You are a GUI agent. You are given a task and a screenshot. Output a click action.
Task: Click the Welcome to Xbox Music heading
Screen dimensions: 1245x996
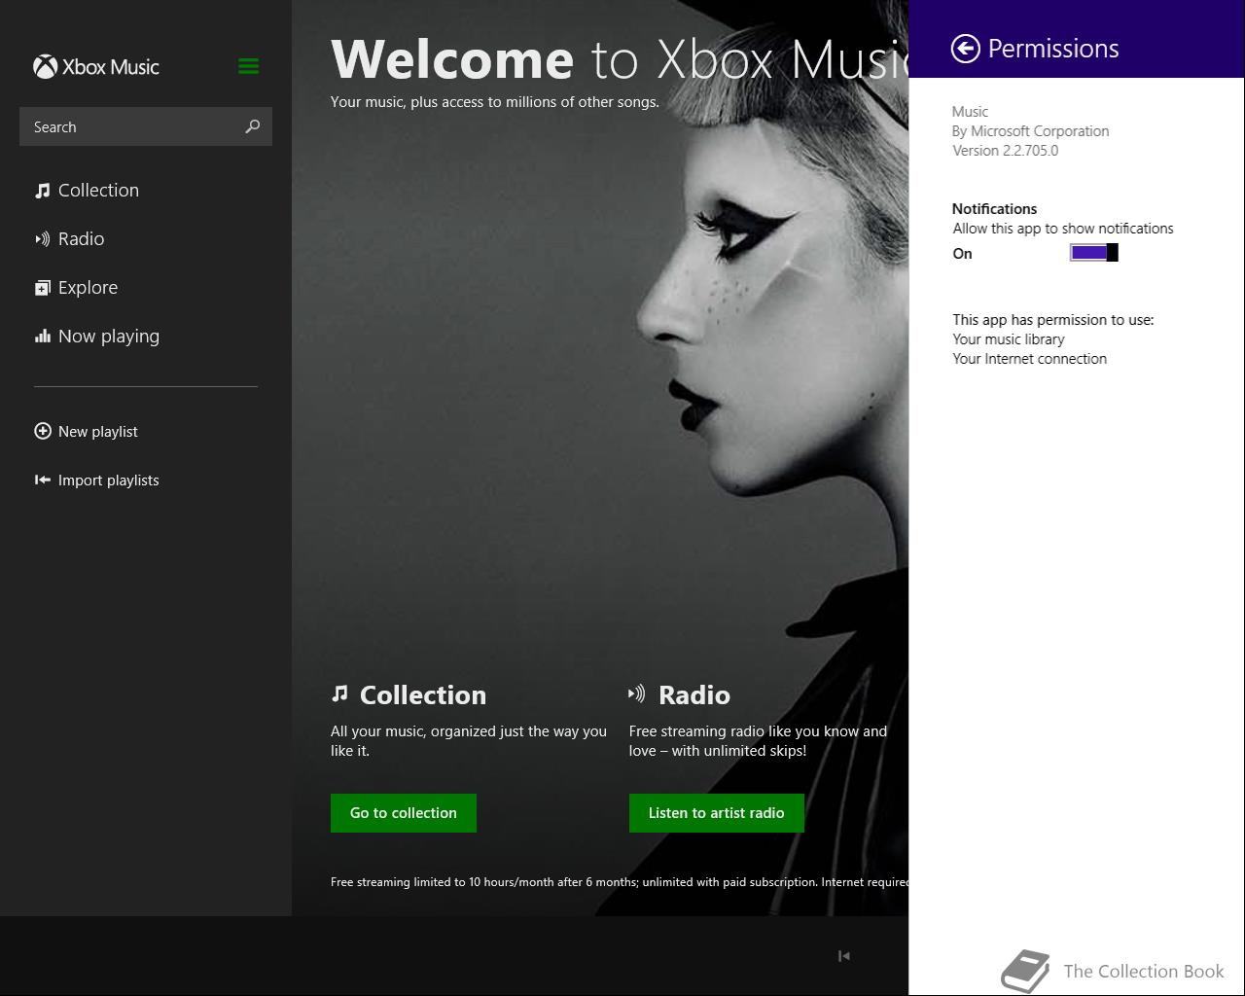click(620, 59)
